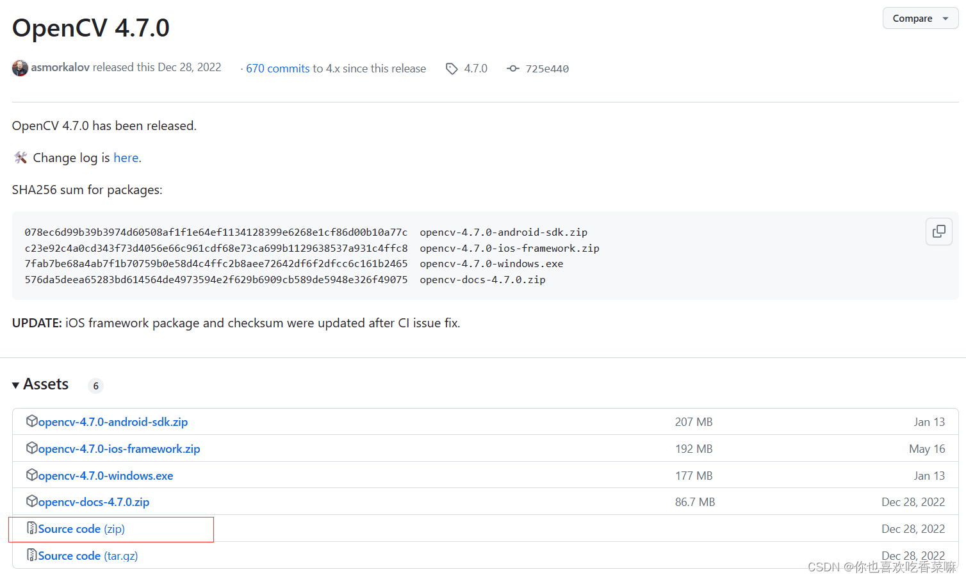
Task: Click the package icon before opencv-4.7.0-android-sdk.zip
Action: pos(31,421)
